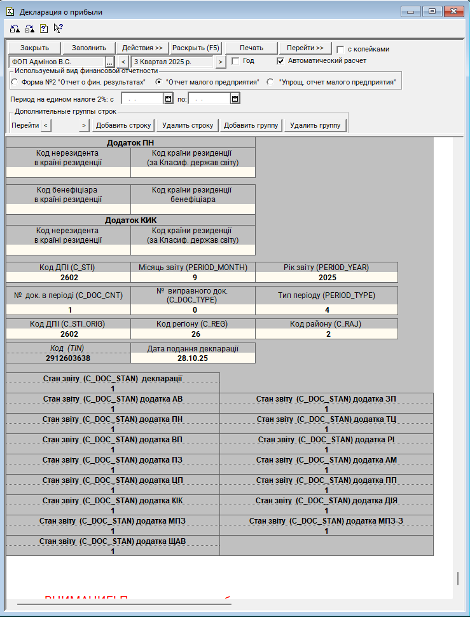
Task: Click the right-curved arrow toolbar icon
Action: (x=29, y=29)
